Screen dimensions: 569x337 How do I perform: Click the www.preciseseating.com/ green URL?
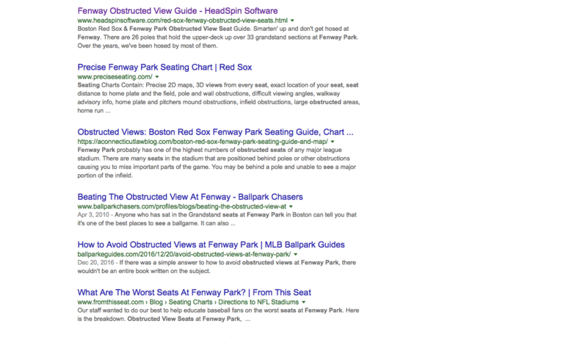point(115,77)
